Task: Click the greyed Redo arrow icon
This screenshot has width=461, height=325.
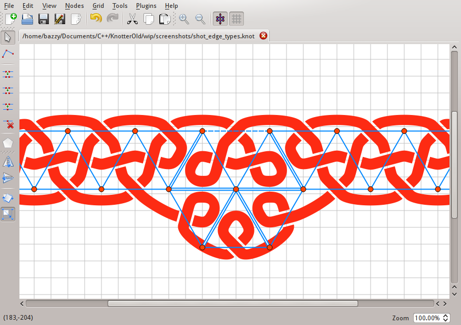Action: [112, 19]
